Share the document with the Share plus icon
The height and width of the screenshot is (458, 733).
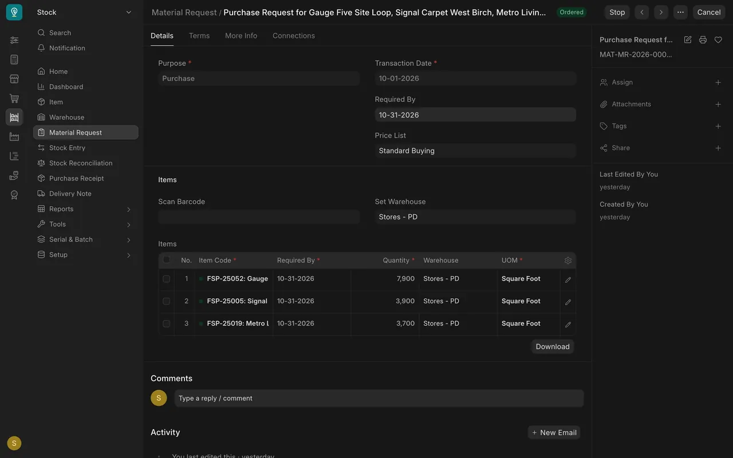718,148
